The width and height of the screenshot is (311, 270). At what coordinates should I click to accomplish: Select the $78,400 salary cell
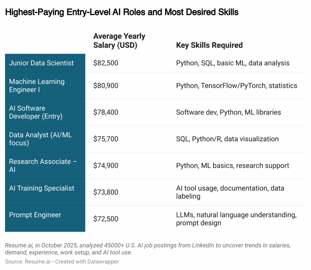pyautogui.click(x=106, y=112)
